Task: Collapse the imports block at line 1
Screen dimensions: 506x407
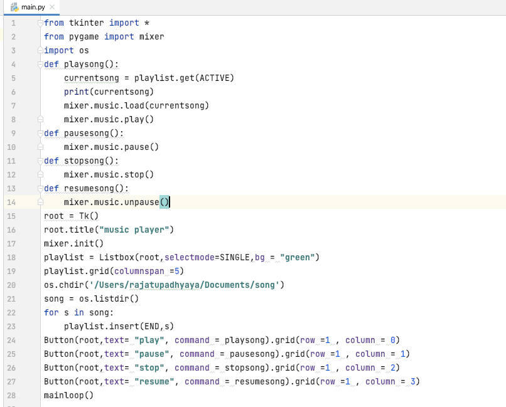Action: click(x=40, y=23)
